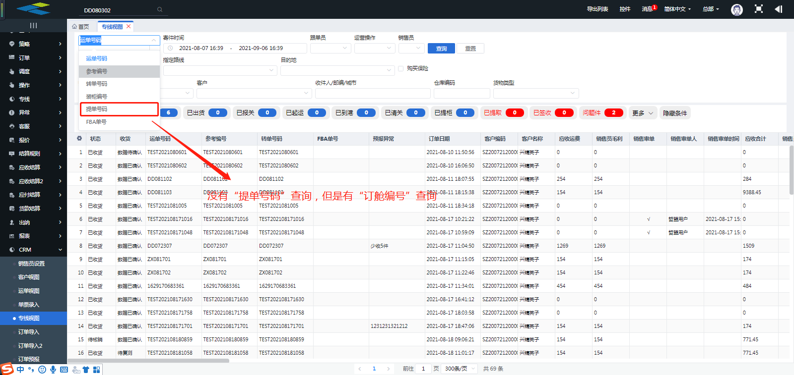Go to next page arrow in pagination

click(389, 369)
